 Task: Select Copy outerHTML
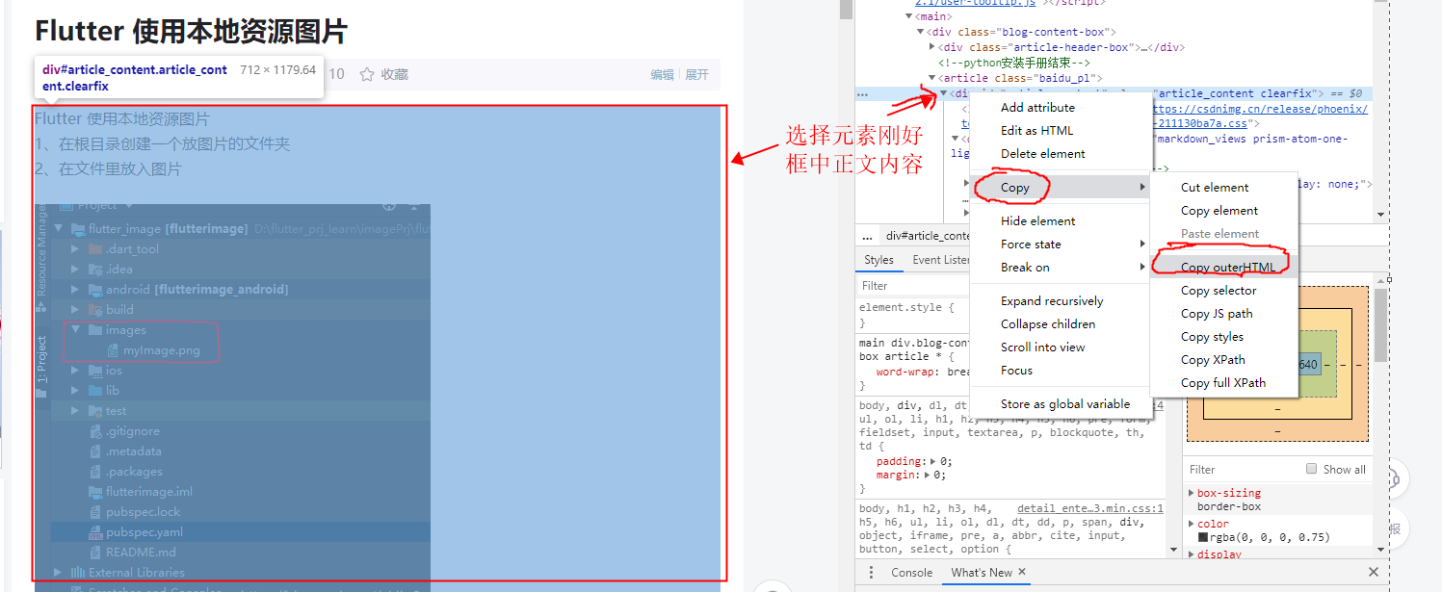point(1224,268)
